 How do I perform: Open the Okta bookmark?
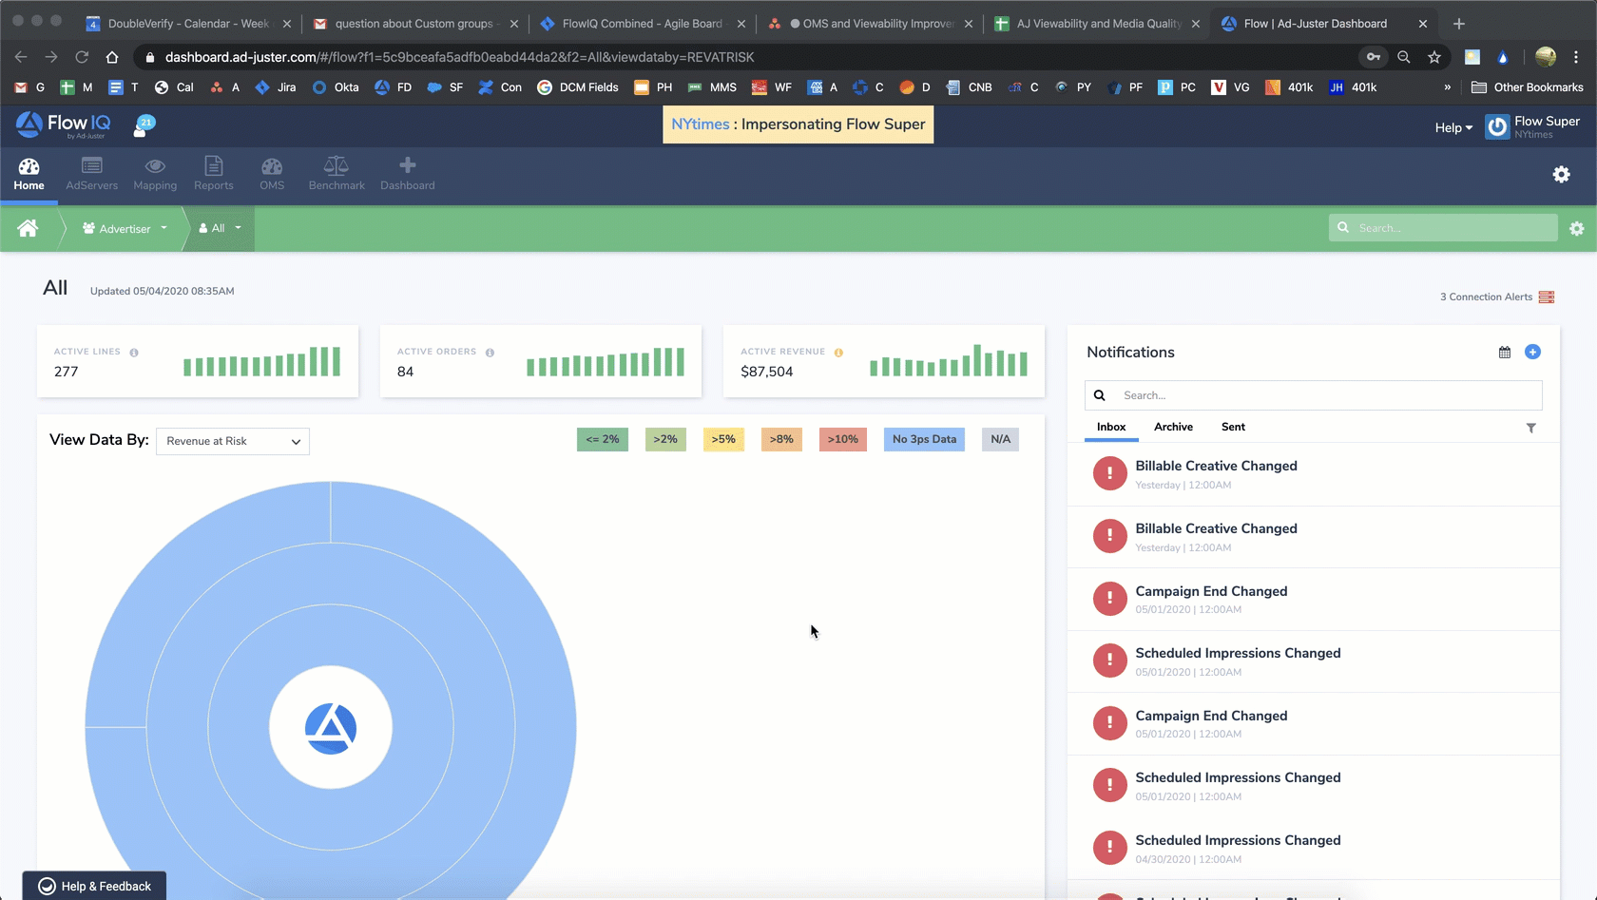pyautogui.click(x=336, y=87)
